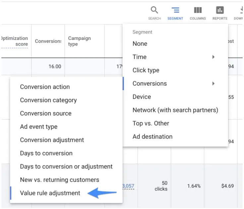Viewport: 244px width, 209px height.
Task: Click the Optimization score column header
Action: 15,41
